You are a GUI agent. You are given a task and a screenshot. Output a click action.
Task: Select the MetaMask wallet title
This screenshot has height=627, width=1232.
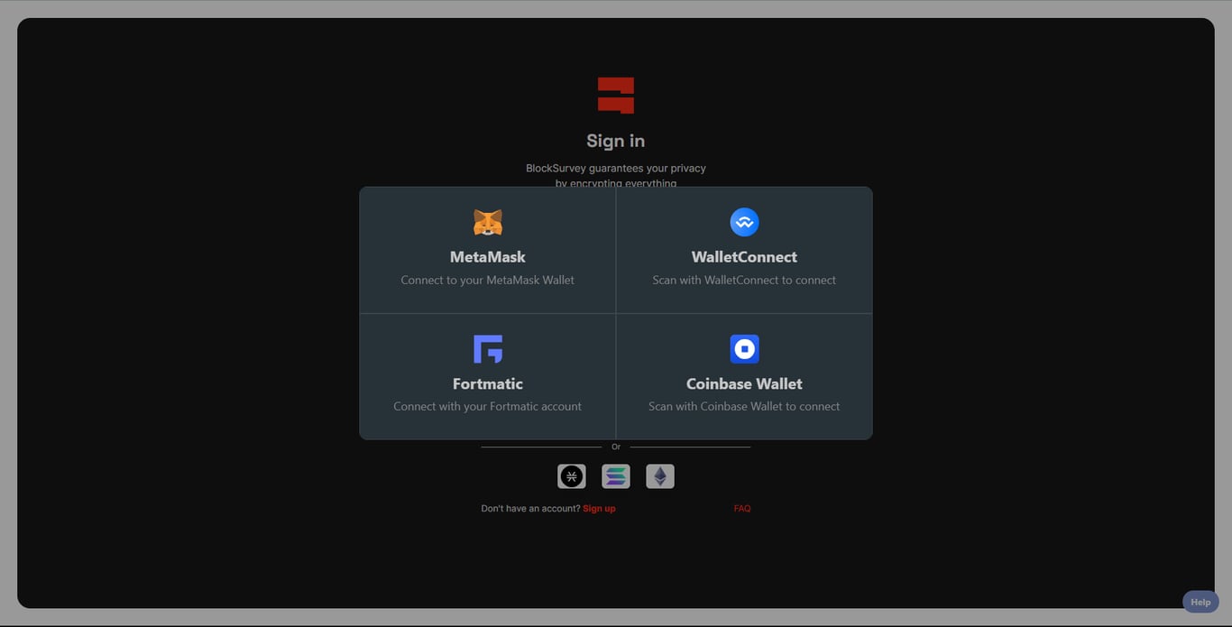click(x=488, y=257)
